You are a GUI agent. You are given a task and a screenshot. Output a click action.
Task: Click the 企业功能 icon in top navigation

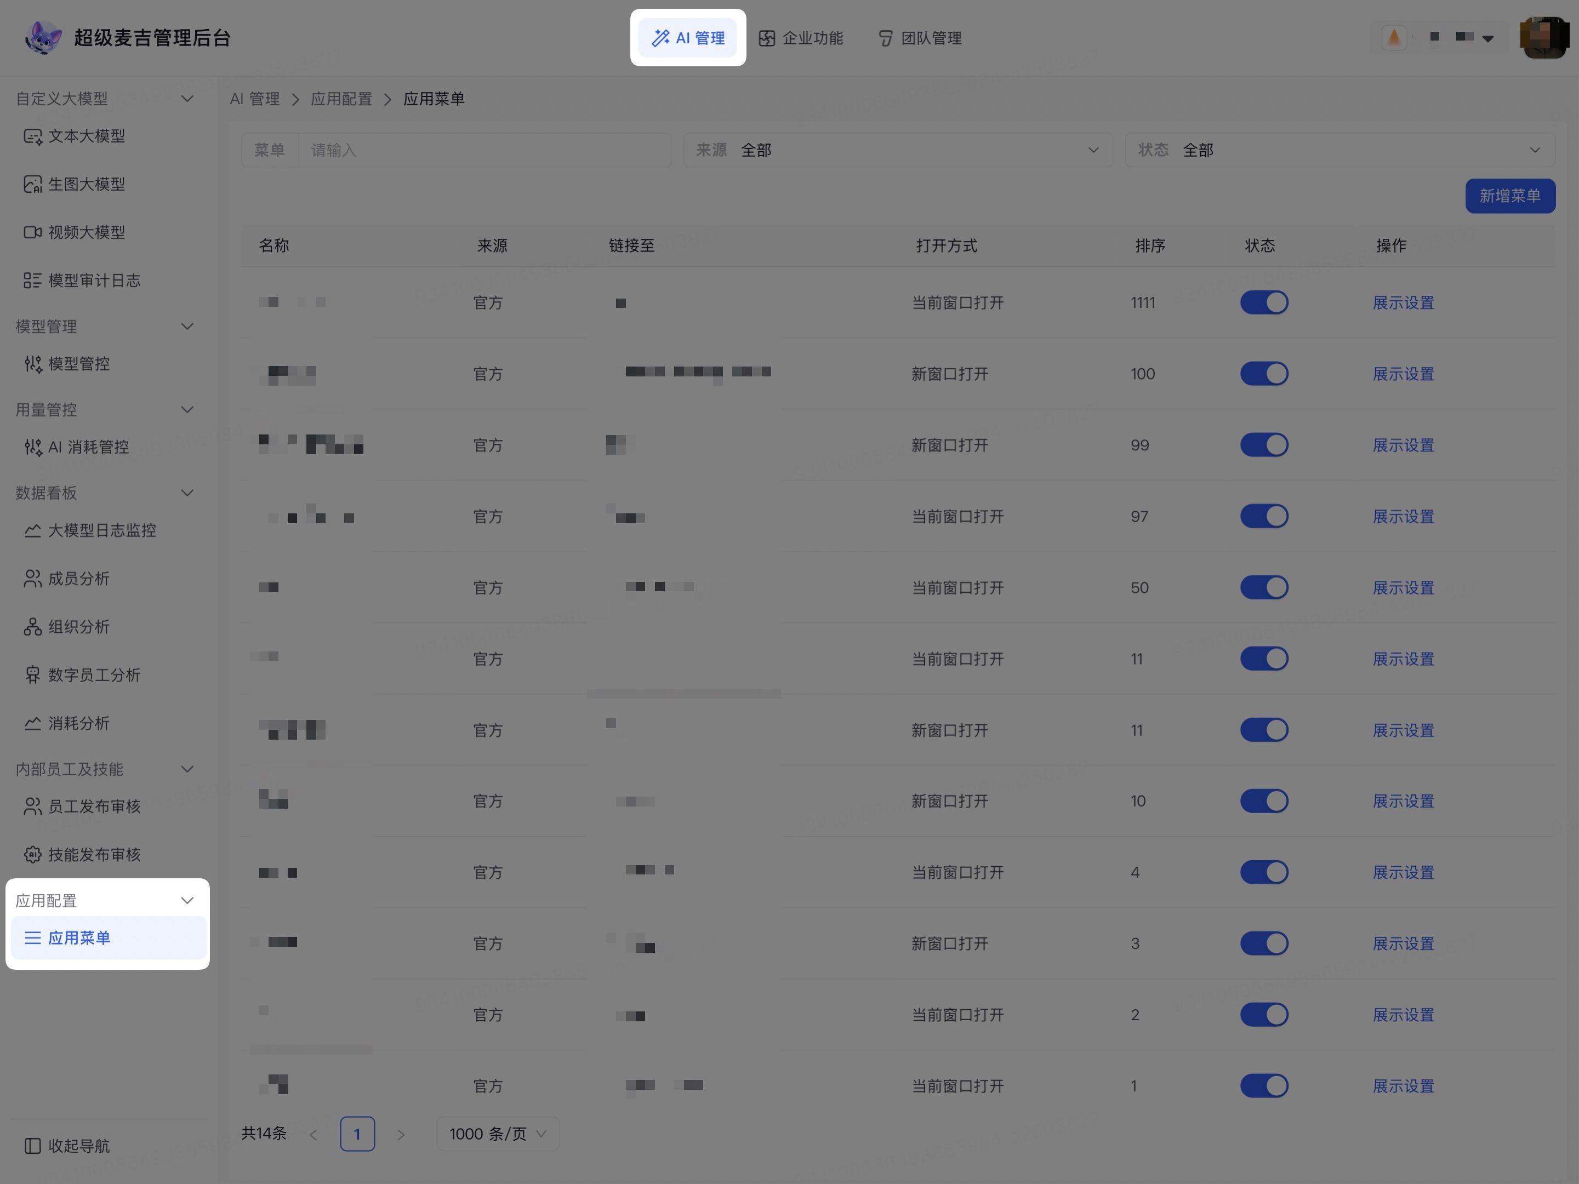tap(767, 38)
